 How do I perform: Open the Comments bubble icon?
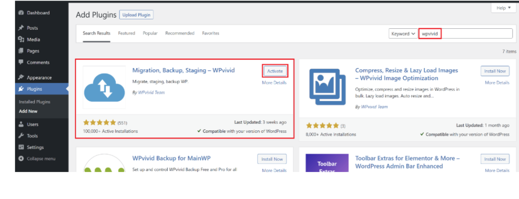(x=21, y=62)
